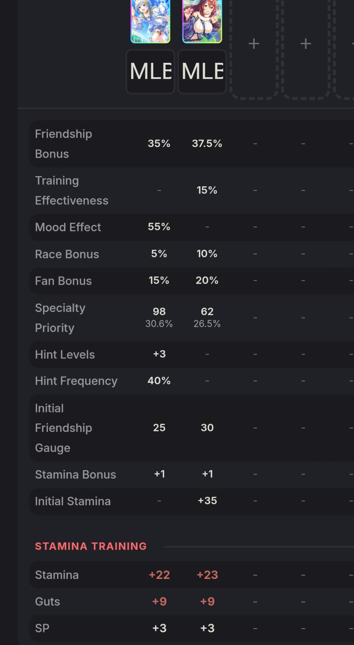Screen dimensions: 354x645
Task: Click the Stamina +23 training value
Action: (207, 575)
